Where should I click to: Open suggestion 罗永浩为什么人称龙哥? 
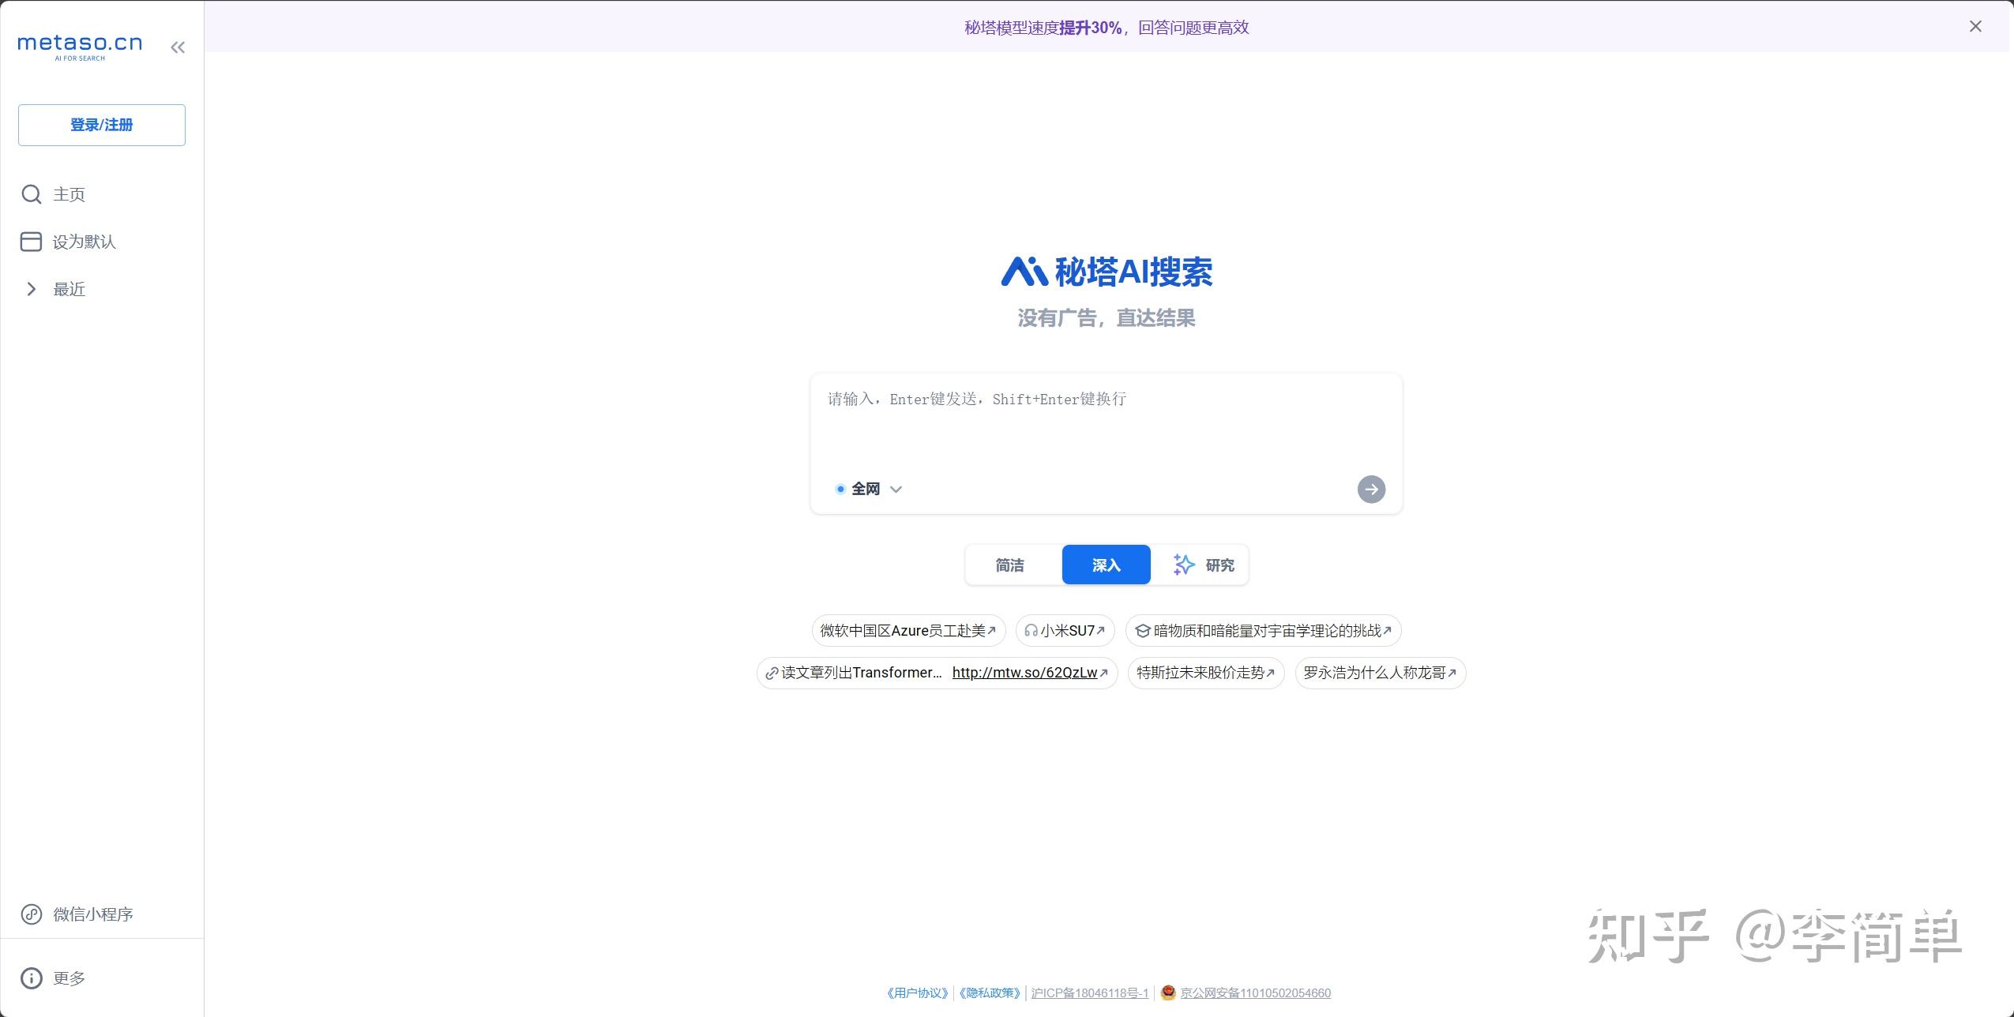[x=1380, y=673]
